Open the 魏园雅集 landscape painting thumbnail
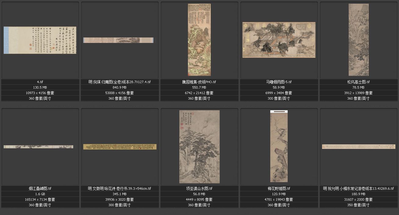This screenshot has height=215, width=399. 199,40
